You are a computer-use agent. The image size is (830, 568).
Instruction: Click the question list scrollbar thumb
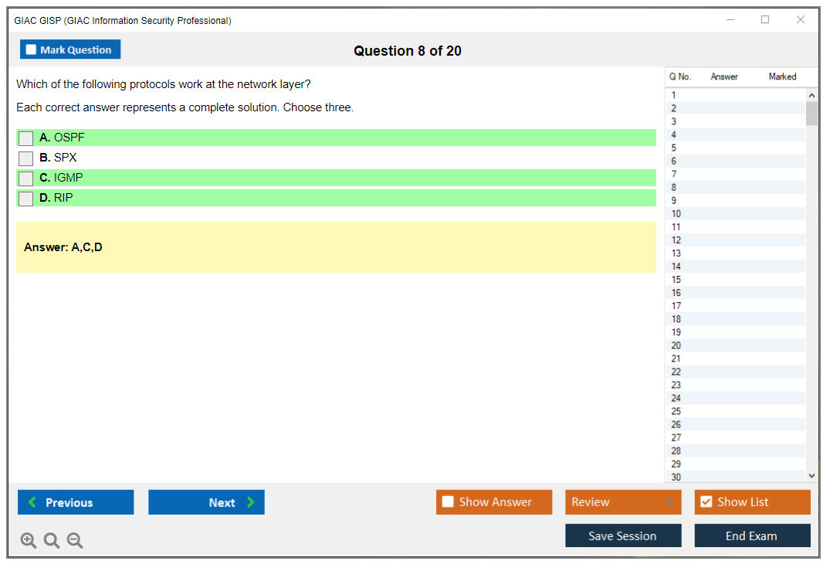pos(811,114)
